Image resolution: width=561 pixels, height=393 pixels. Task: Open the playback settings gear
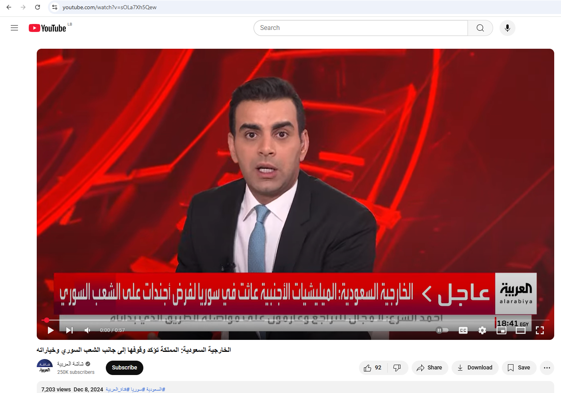482,330
